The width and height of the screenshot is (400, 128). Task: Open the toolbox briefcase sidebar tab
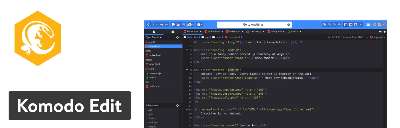173,32
